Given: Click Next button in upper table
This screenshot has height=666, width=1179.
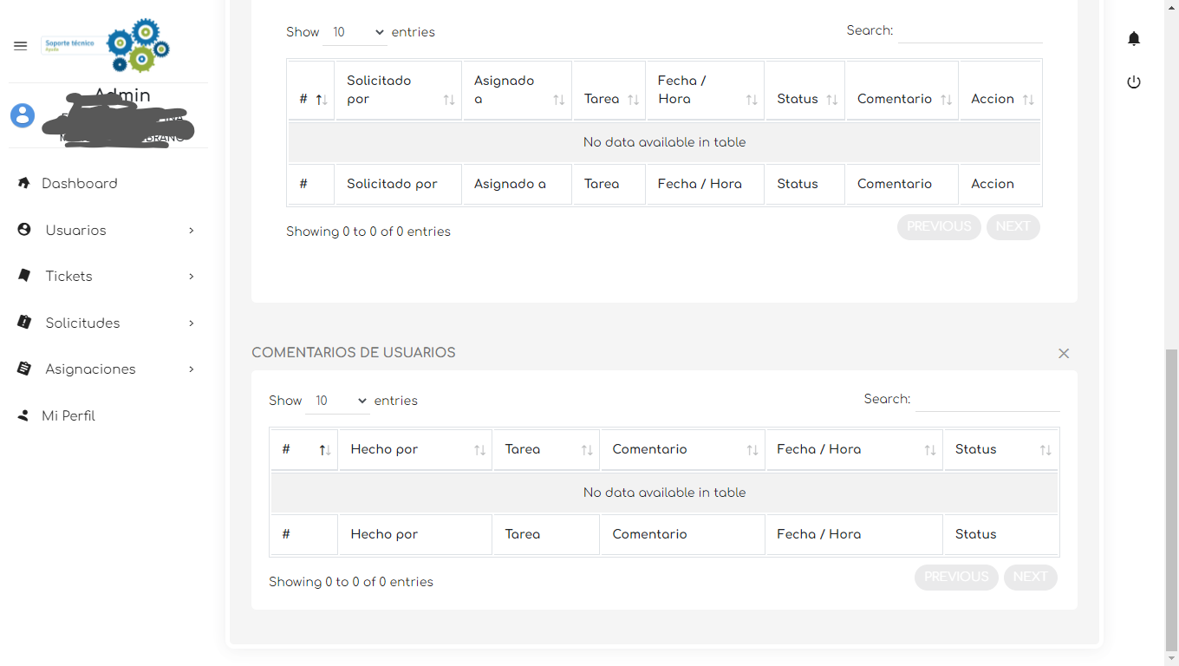Looking at the screenshot, I should coord(1013,226).
